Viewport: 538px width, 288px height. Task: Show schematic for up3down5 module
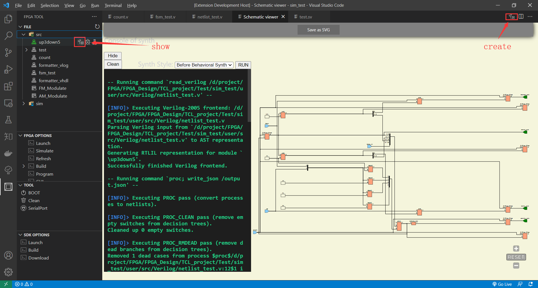(x=81, y=42)
